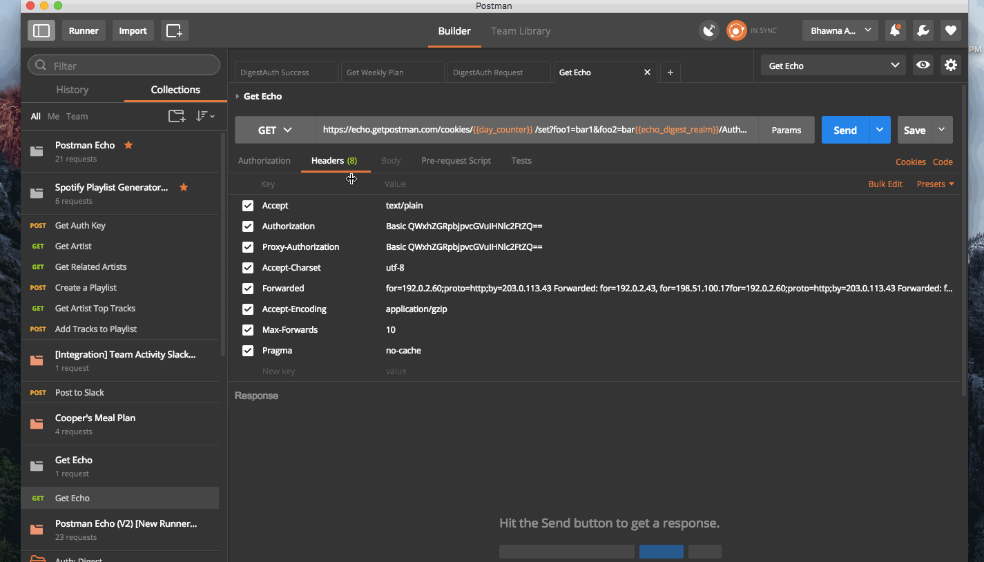Open manage environments gear icon

coord(951,66)
